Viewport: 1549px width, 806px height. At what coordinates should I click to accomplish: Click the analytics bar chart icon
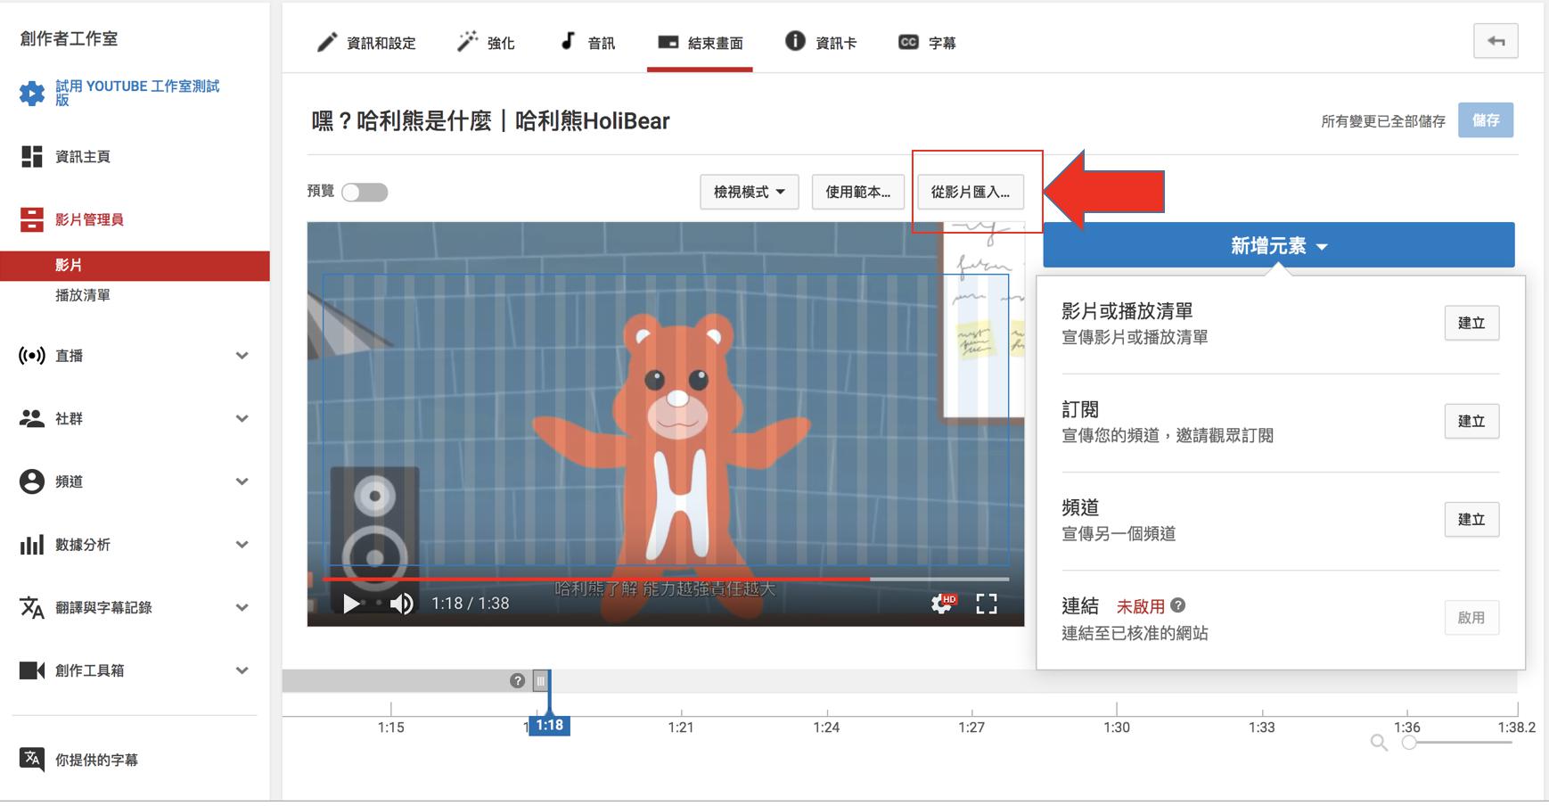point(32,545)
